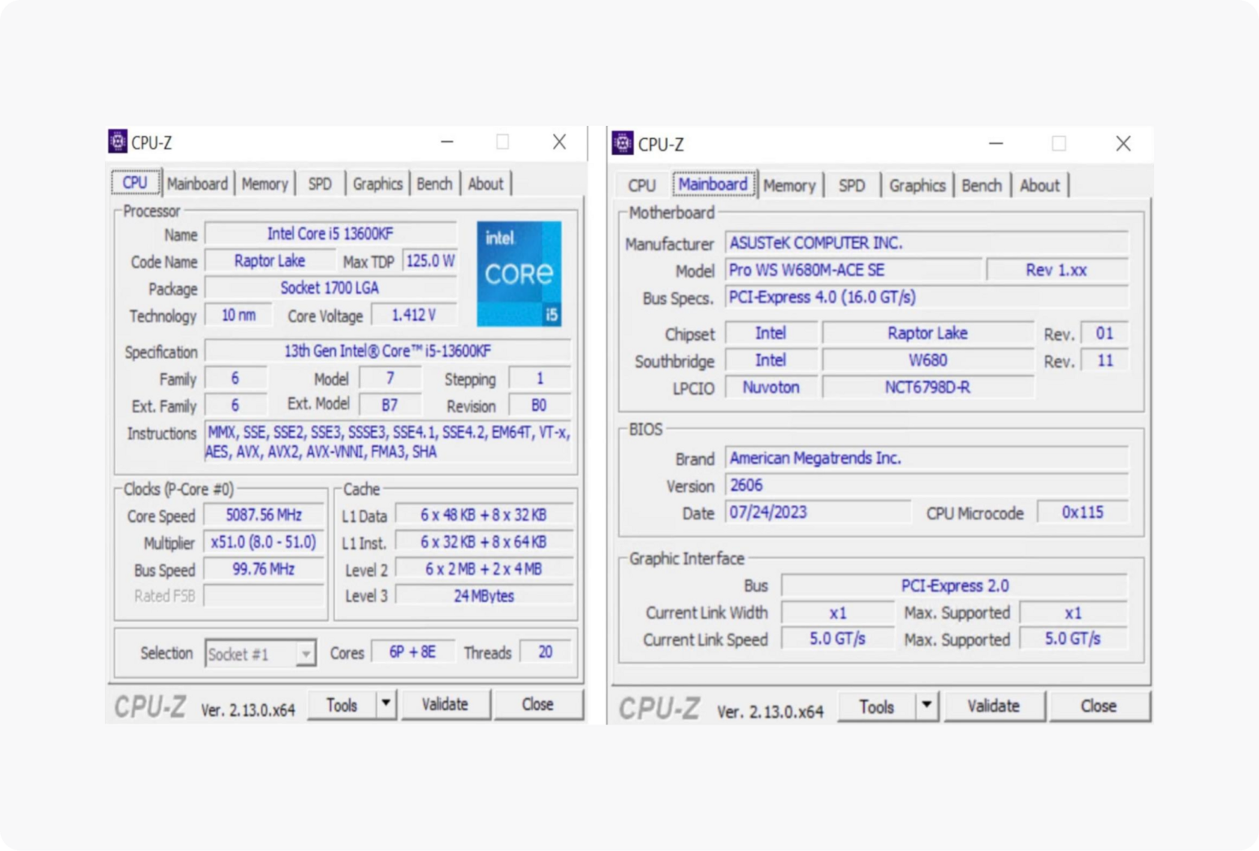This screenshot has width=1259, height=851.
Task: Minimize the left CPU-Z window
Action: click(447, 141)
